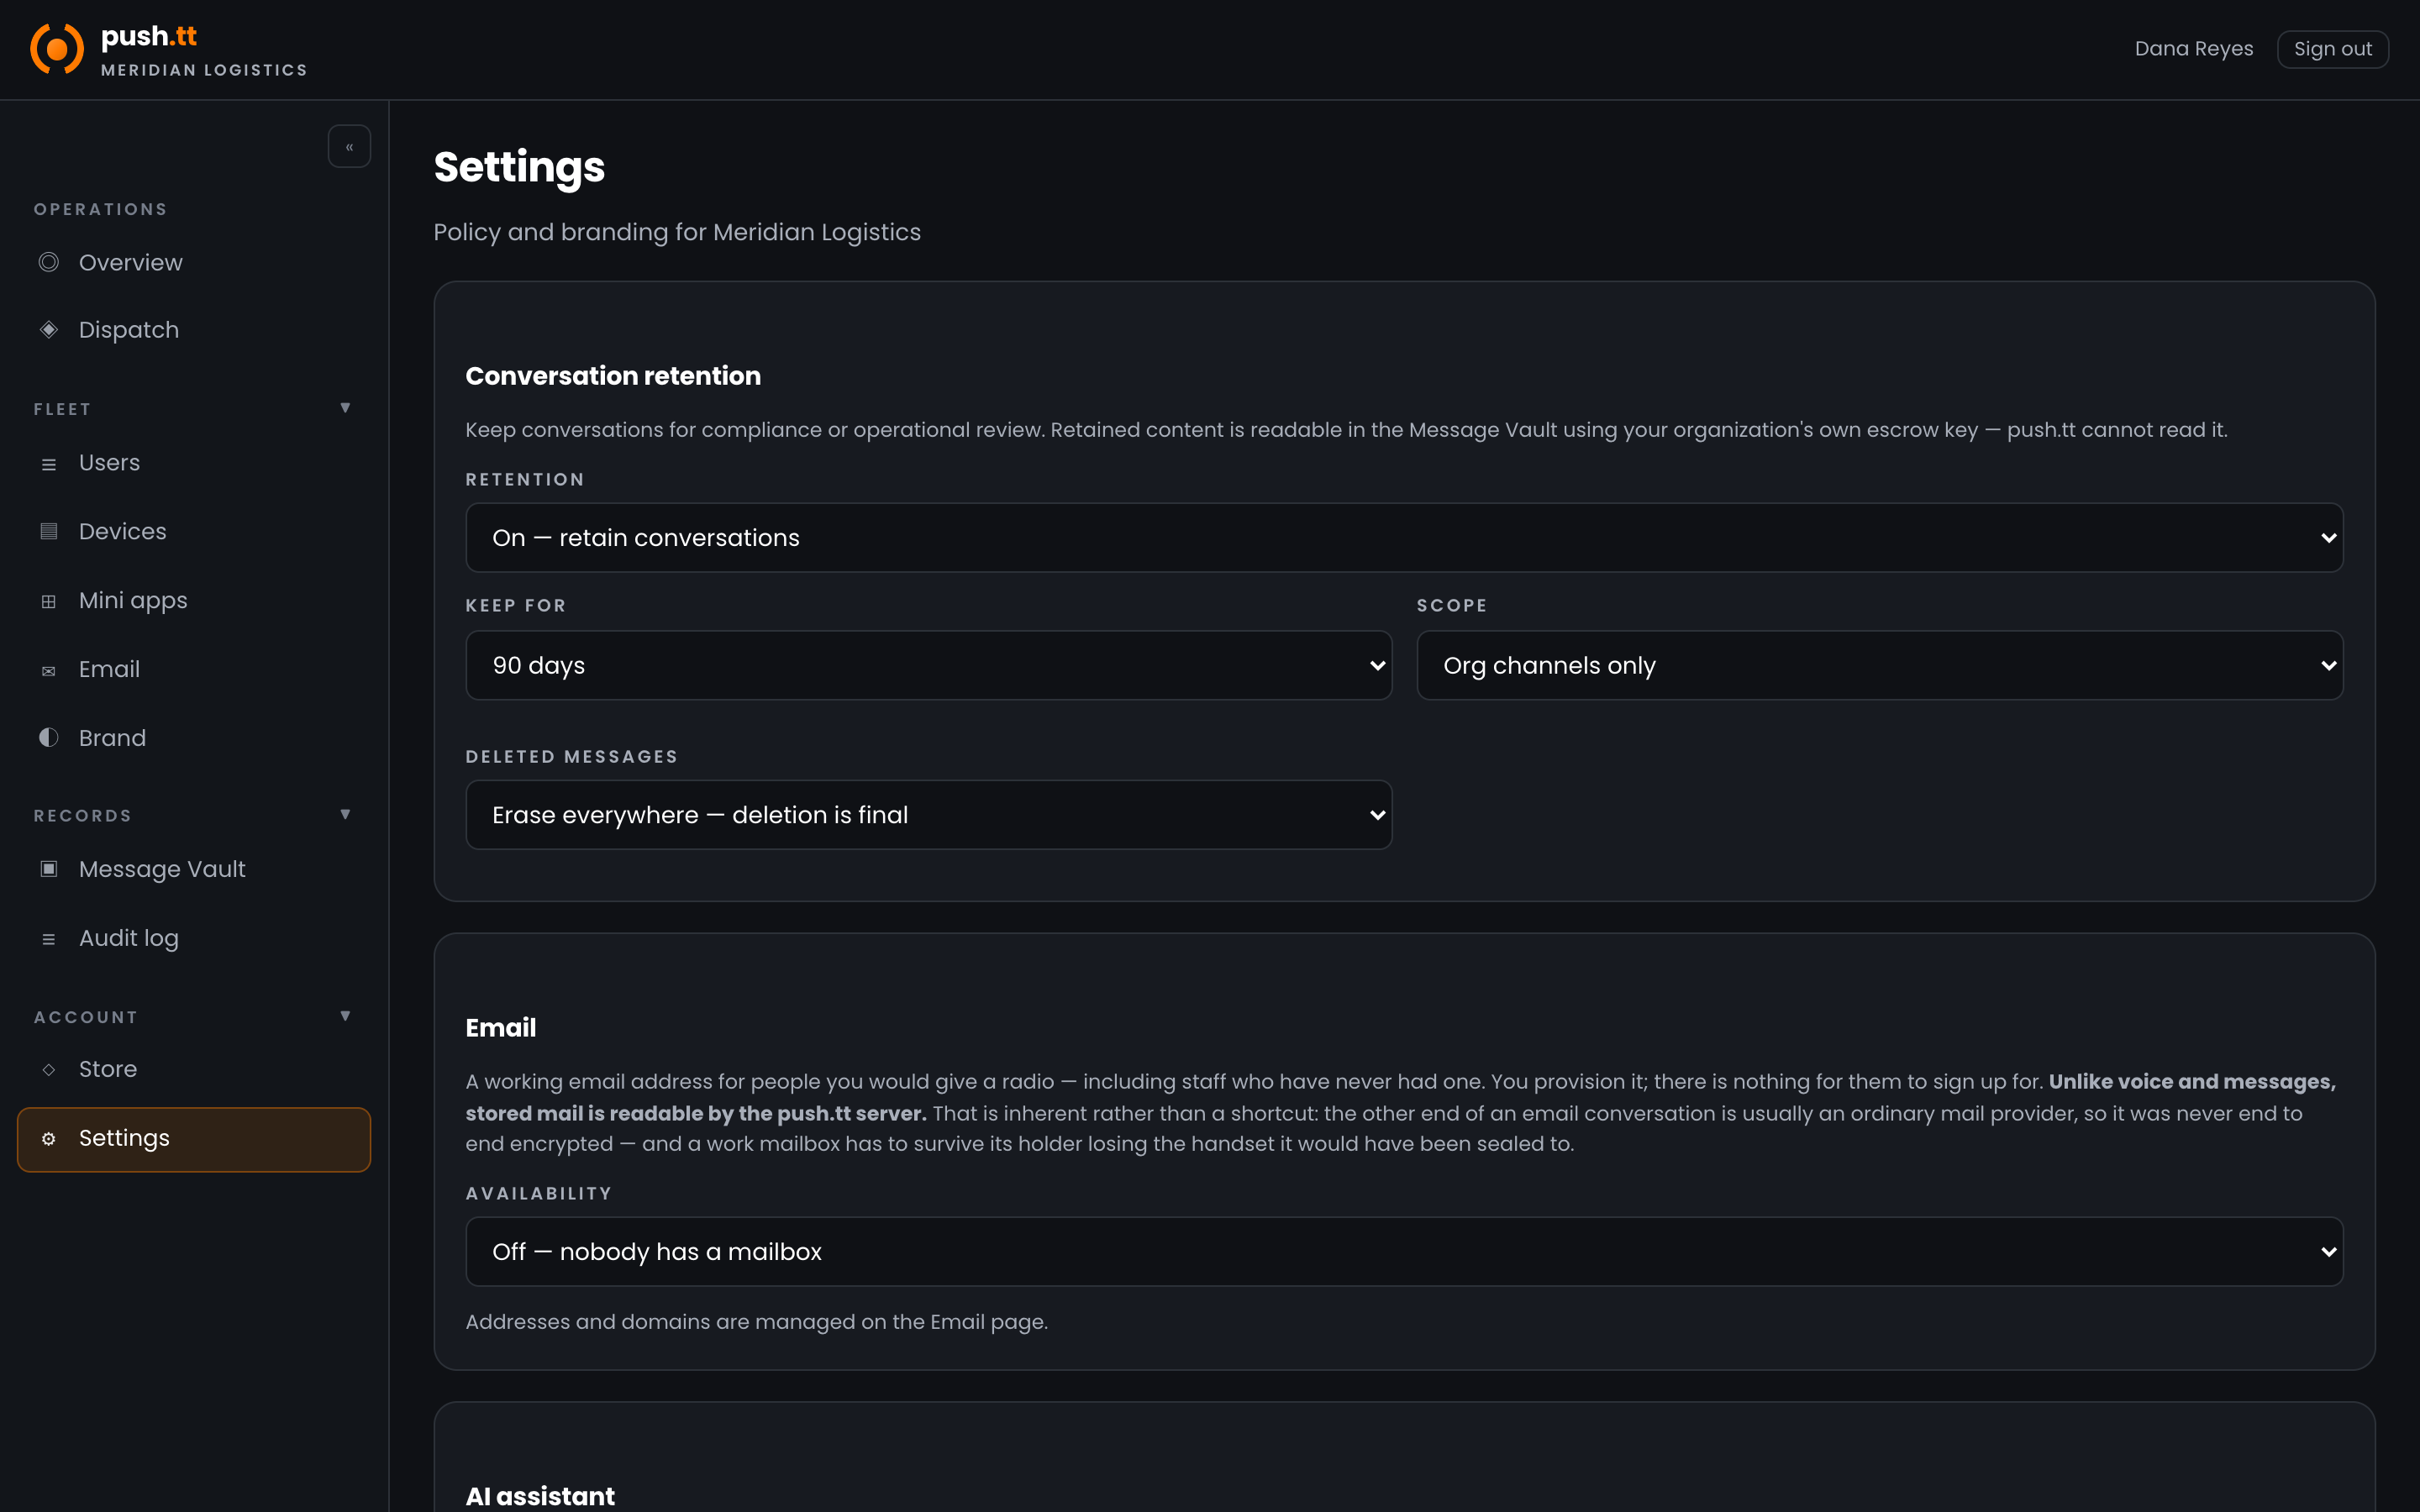Collapse the Fleet section arrow
This screenshot has width=2420, height=1512.
click(345, 408)
